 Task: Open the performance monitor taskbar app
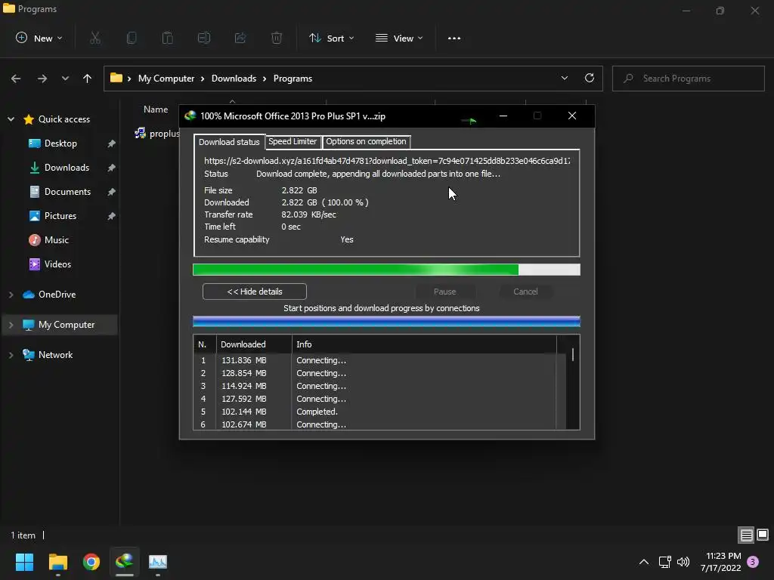(158, 562)
